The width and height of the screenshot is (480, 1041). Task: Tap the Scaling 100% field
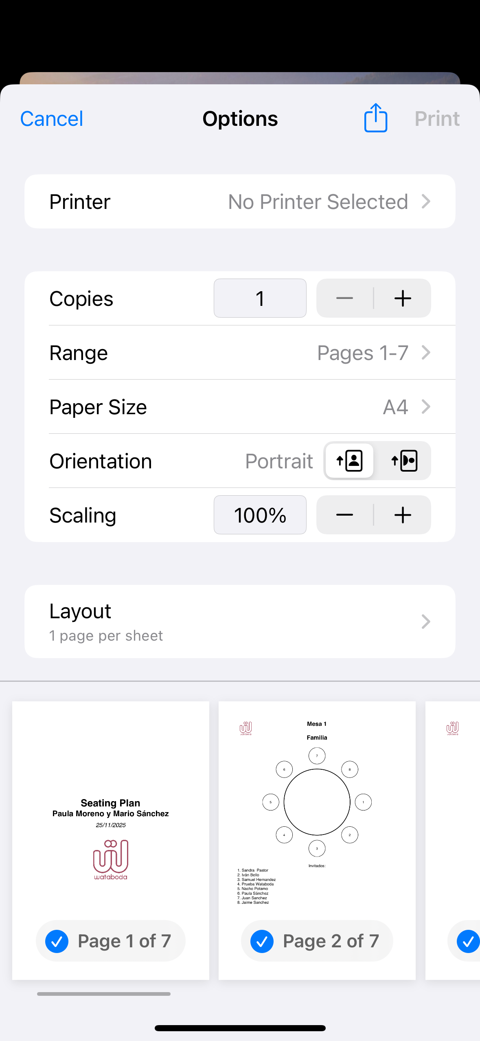(260, 515)
